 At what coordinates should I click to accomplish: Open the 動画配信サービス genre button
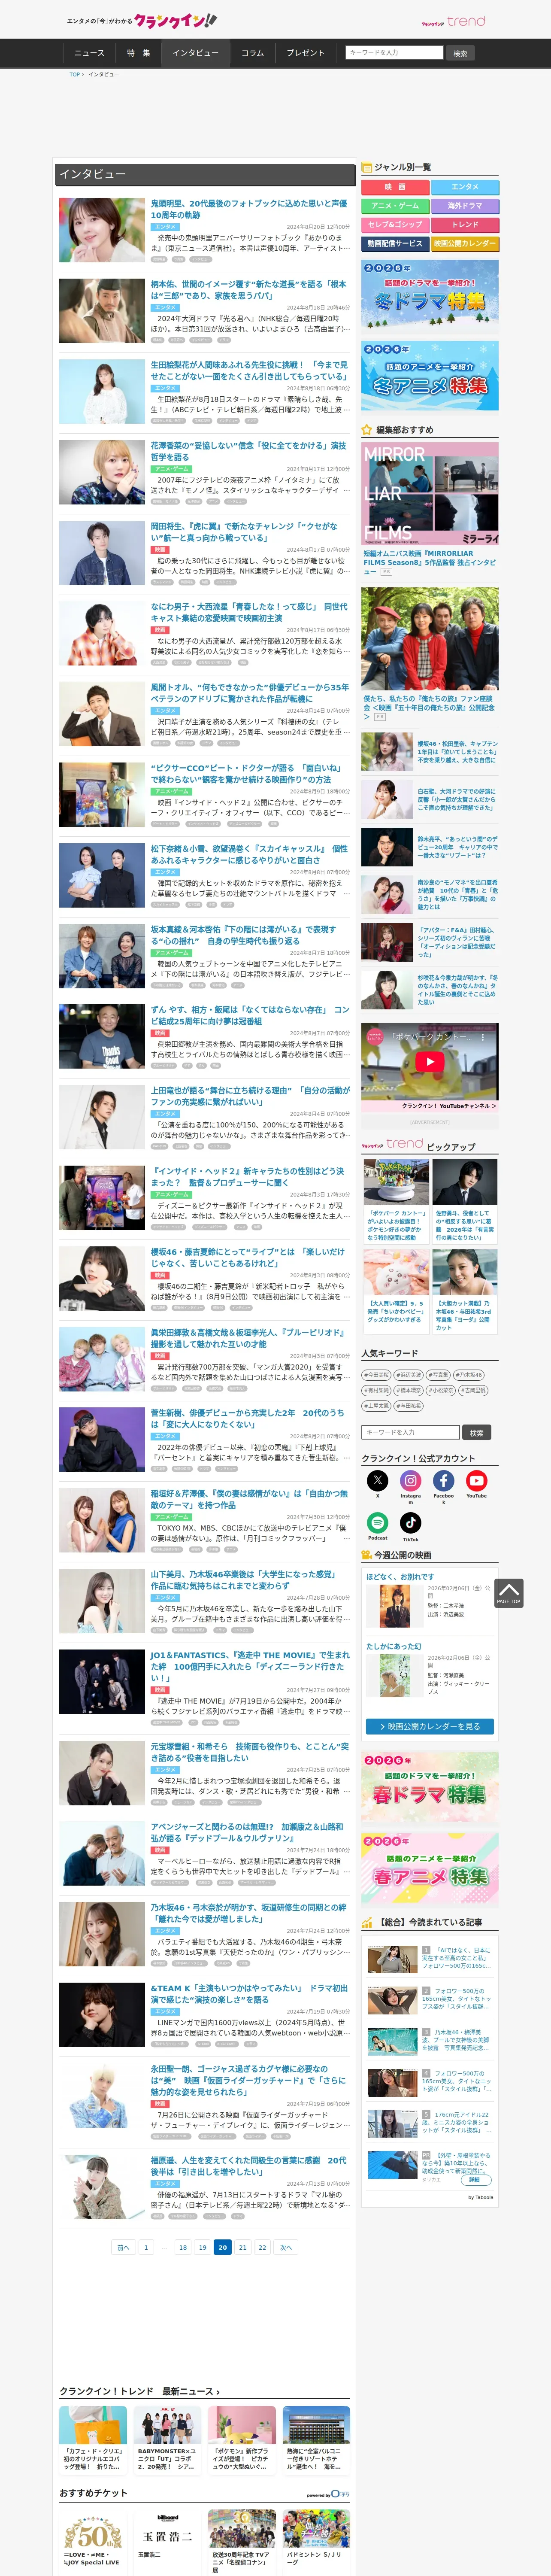tap(394, 244)
